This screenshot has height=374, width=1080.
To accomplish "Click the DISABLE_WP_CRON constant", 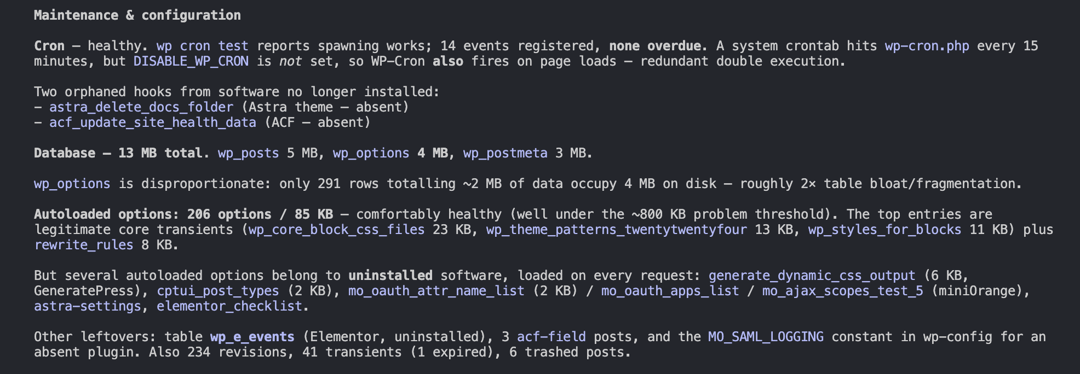I will coord(191,61).
